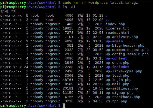153x108 pixels.
Task: Click wp-comments-post.php file name
Action: [x=127, y=50]
